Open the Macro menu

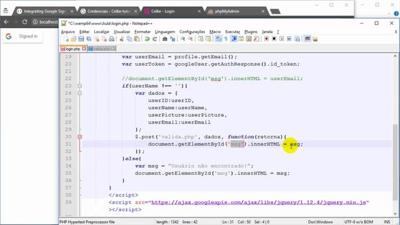[x=215, y=32]
